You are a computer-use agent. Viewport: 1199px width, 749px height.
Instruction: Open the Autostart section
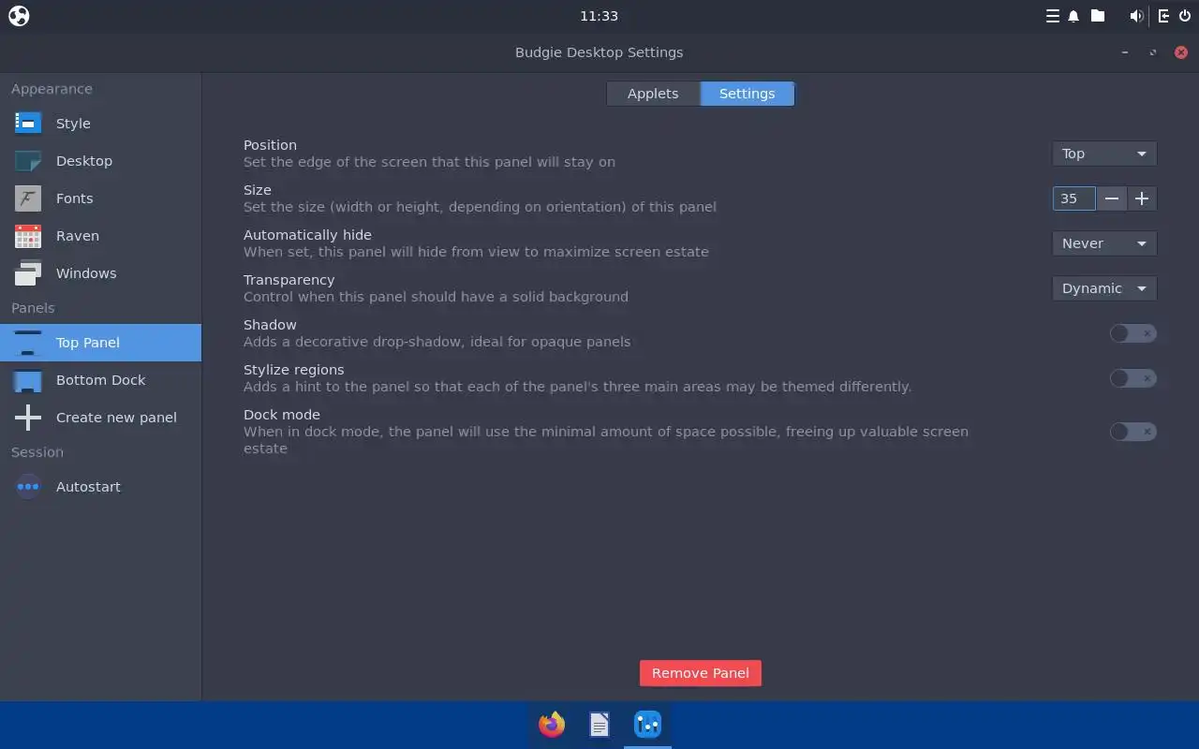click(100, 487)
